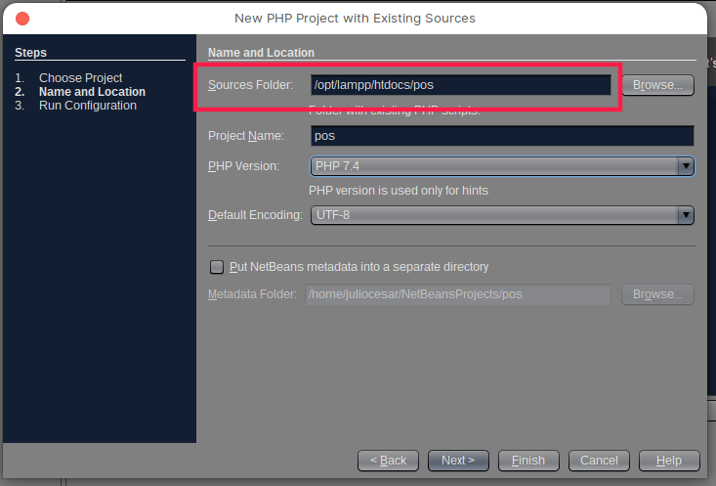
Task: Click the dialog title bar
Action: click(356, 18)
